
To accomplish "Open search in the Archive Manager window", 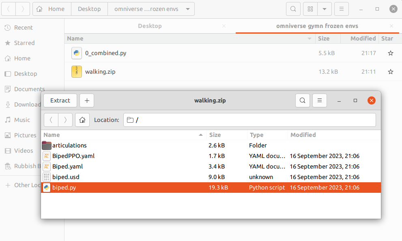I will coord(302,100).
